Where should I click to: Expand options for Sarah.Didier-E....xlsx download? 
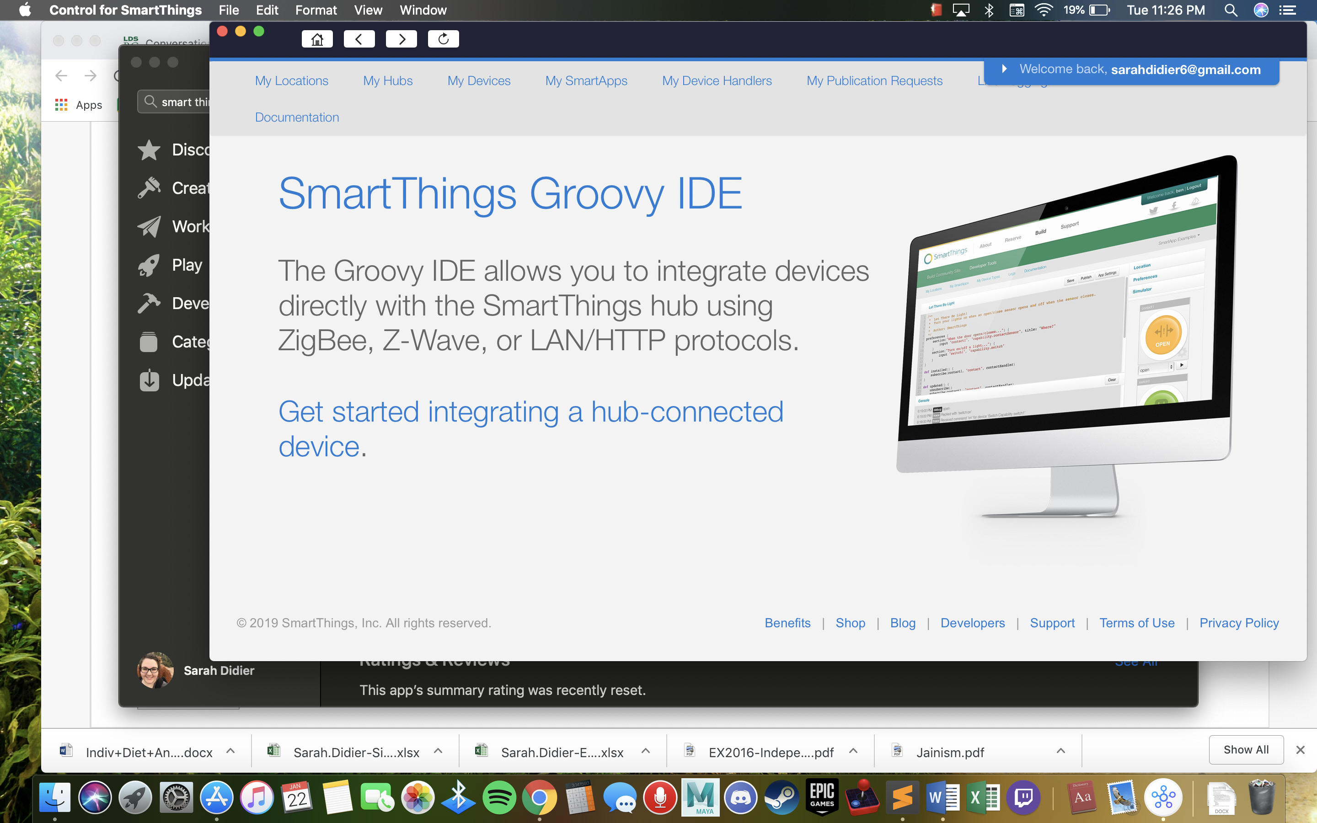tap(646, 751)
